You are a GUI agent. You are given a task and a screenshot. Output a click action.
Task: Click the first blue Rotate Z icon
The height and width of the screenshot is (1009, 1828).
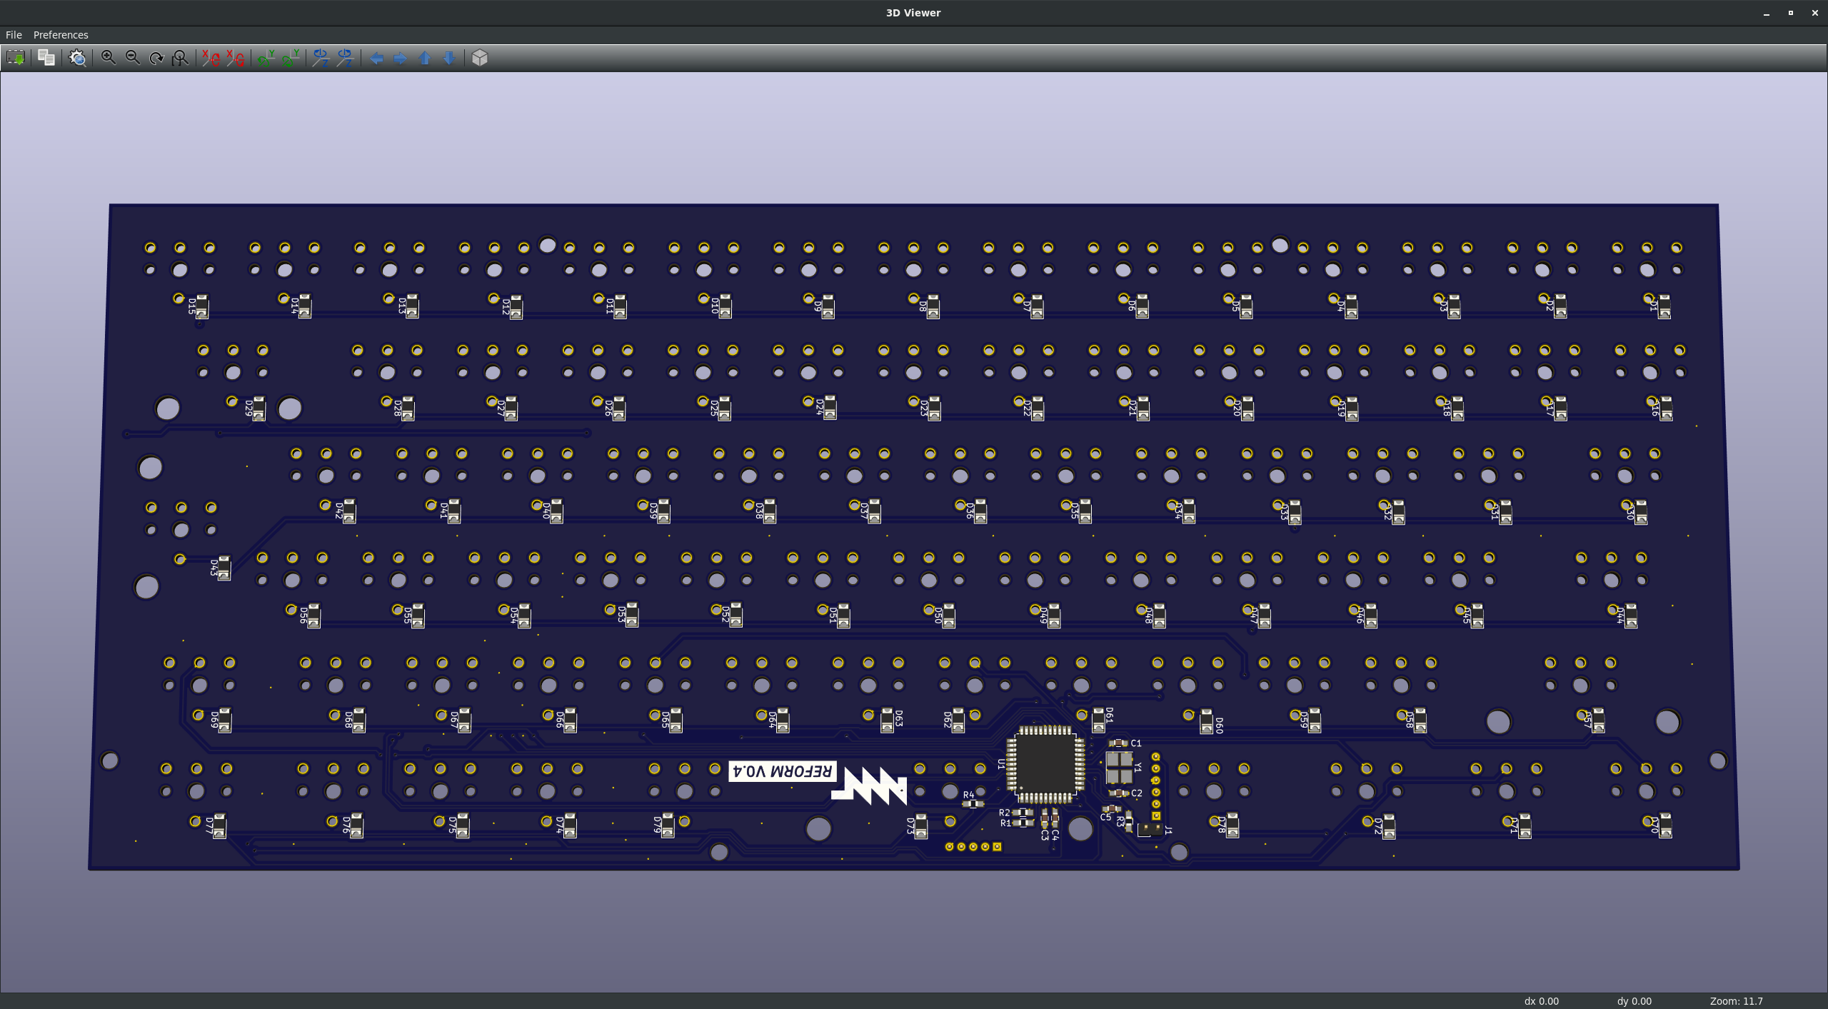pos(321,58)
